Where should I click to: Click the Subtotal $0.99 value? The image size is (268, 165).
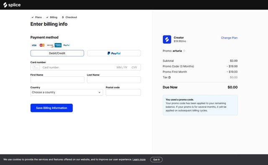click(234, 61)
